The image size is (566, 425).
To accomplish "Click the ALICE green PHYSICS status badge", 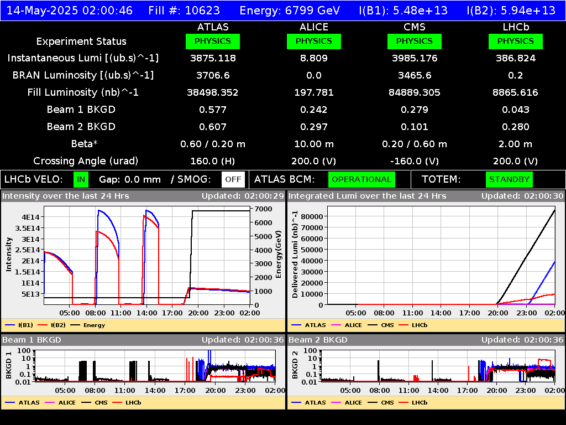I will point(314,41).
